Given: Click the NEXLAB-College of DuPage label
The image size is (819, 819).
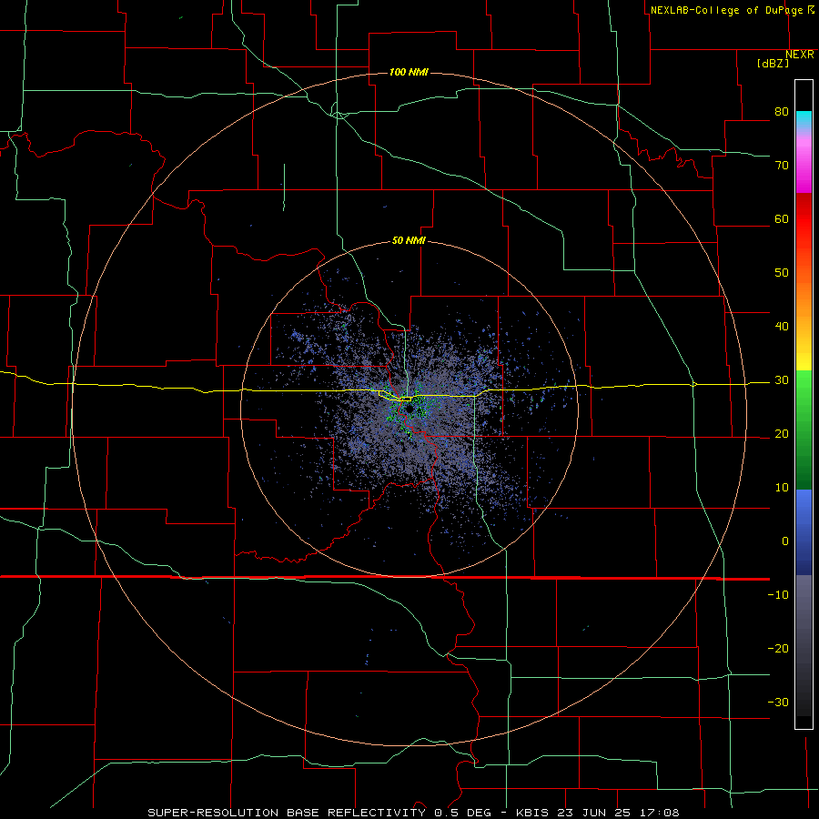Looking at the screenshot, I should click(727, 10).
